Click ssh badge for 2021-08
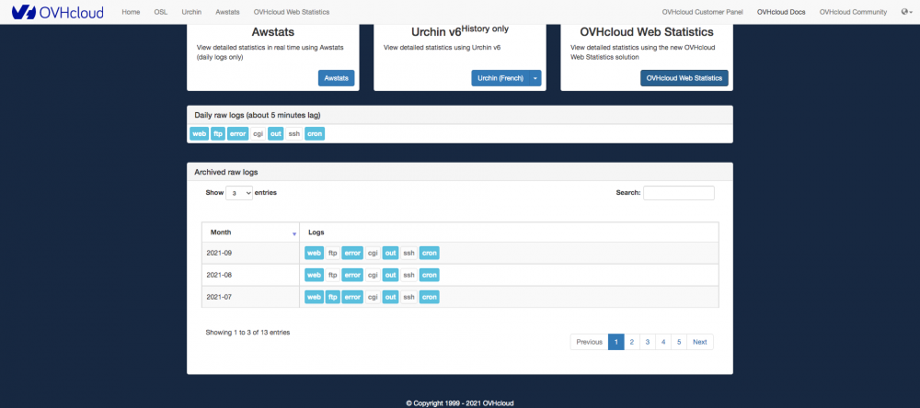Viewport: 920px width, 408px height. point(409,275)
